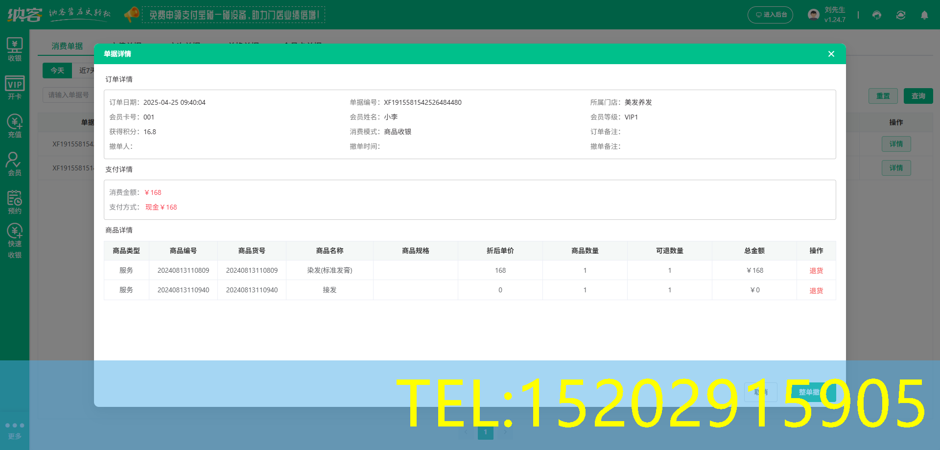940x450 pixels.
Task: Click the 会员姓名 小李 value
Action: (391, 117)
